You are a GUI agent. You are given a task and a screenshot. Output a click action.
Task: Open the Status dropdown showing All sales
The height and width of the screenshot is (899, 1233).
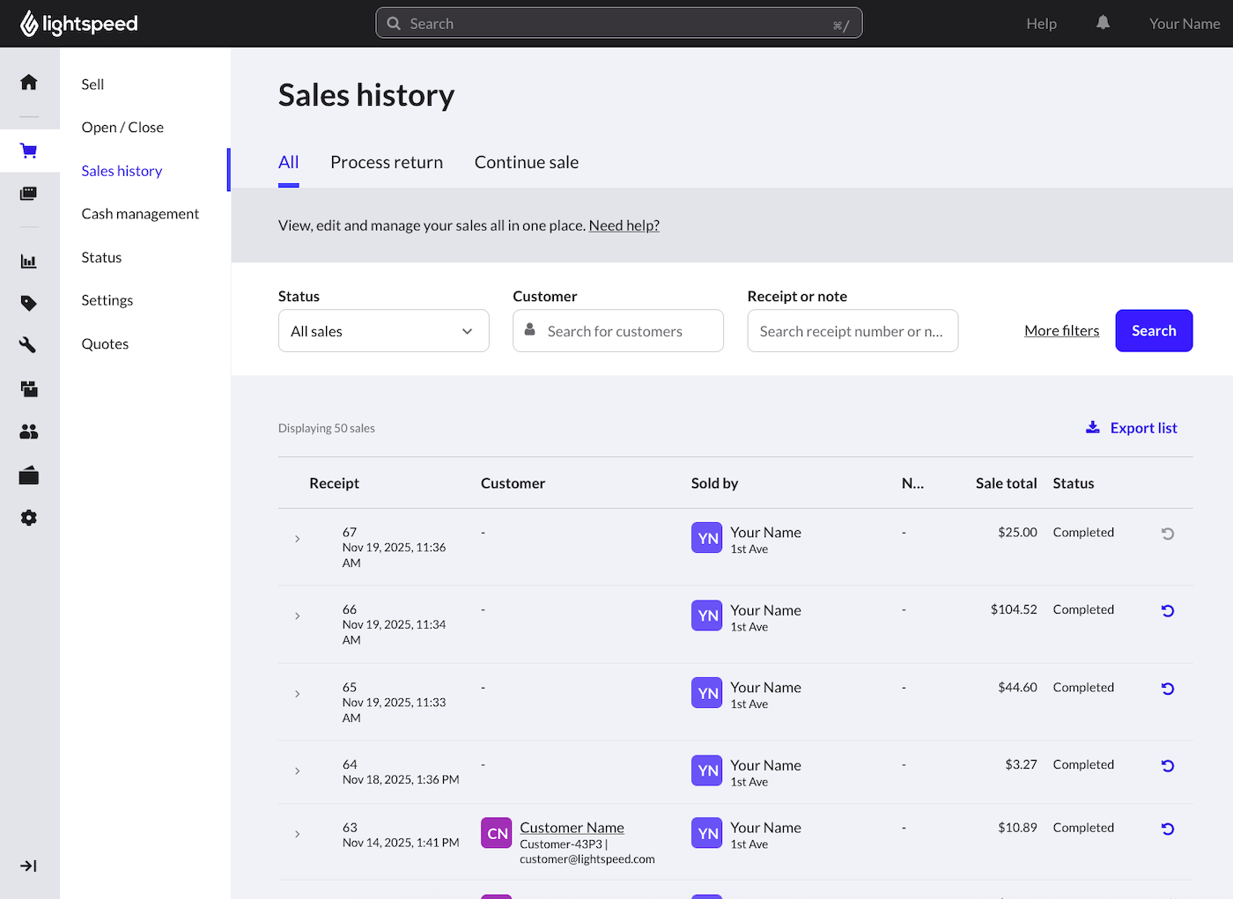(x=383, y=331)
